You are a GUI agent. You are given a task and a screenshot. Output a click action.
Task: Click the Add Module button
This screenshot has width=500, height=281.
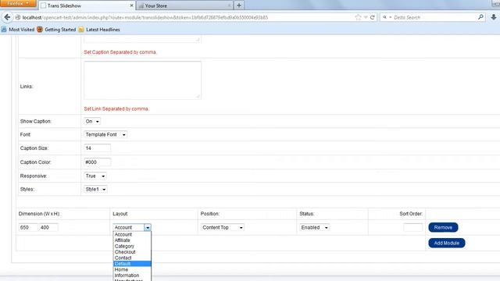coord(447,243)
